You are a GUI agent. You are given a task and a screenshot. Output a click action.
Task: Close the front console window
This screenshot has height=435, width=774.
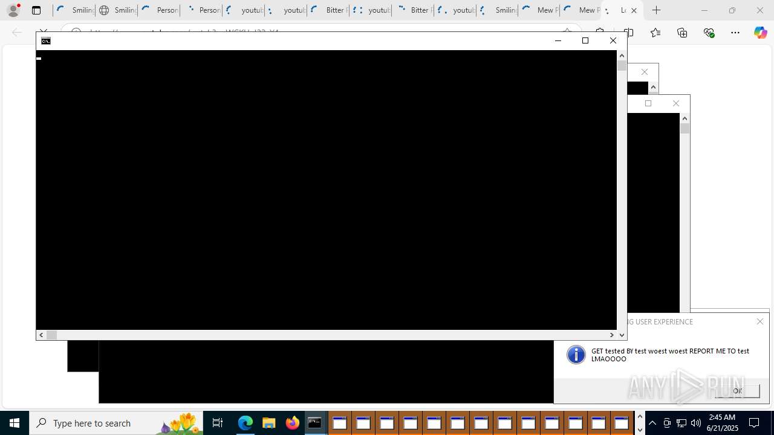(613, 40)
